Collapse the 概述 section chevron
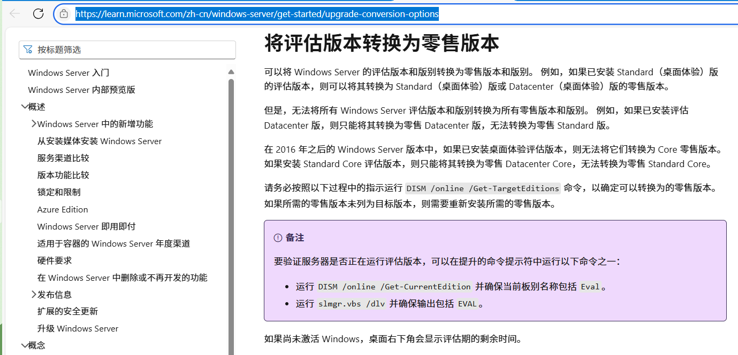 point(24,107)
